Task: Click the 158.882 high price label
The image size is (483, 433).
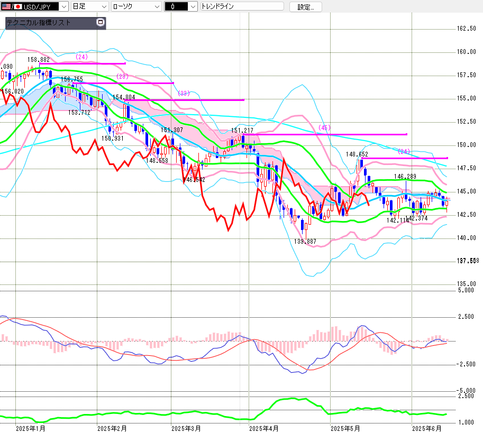Action: click(39, 60)
